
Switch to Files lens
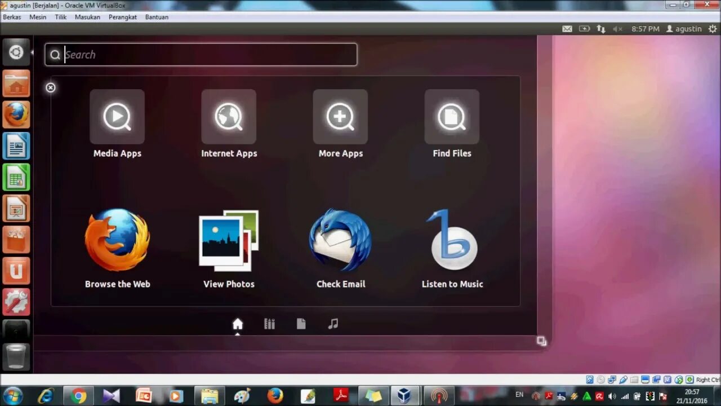[301, 324]
